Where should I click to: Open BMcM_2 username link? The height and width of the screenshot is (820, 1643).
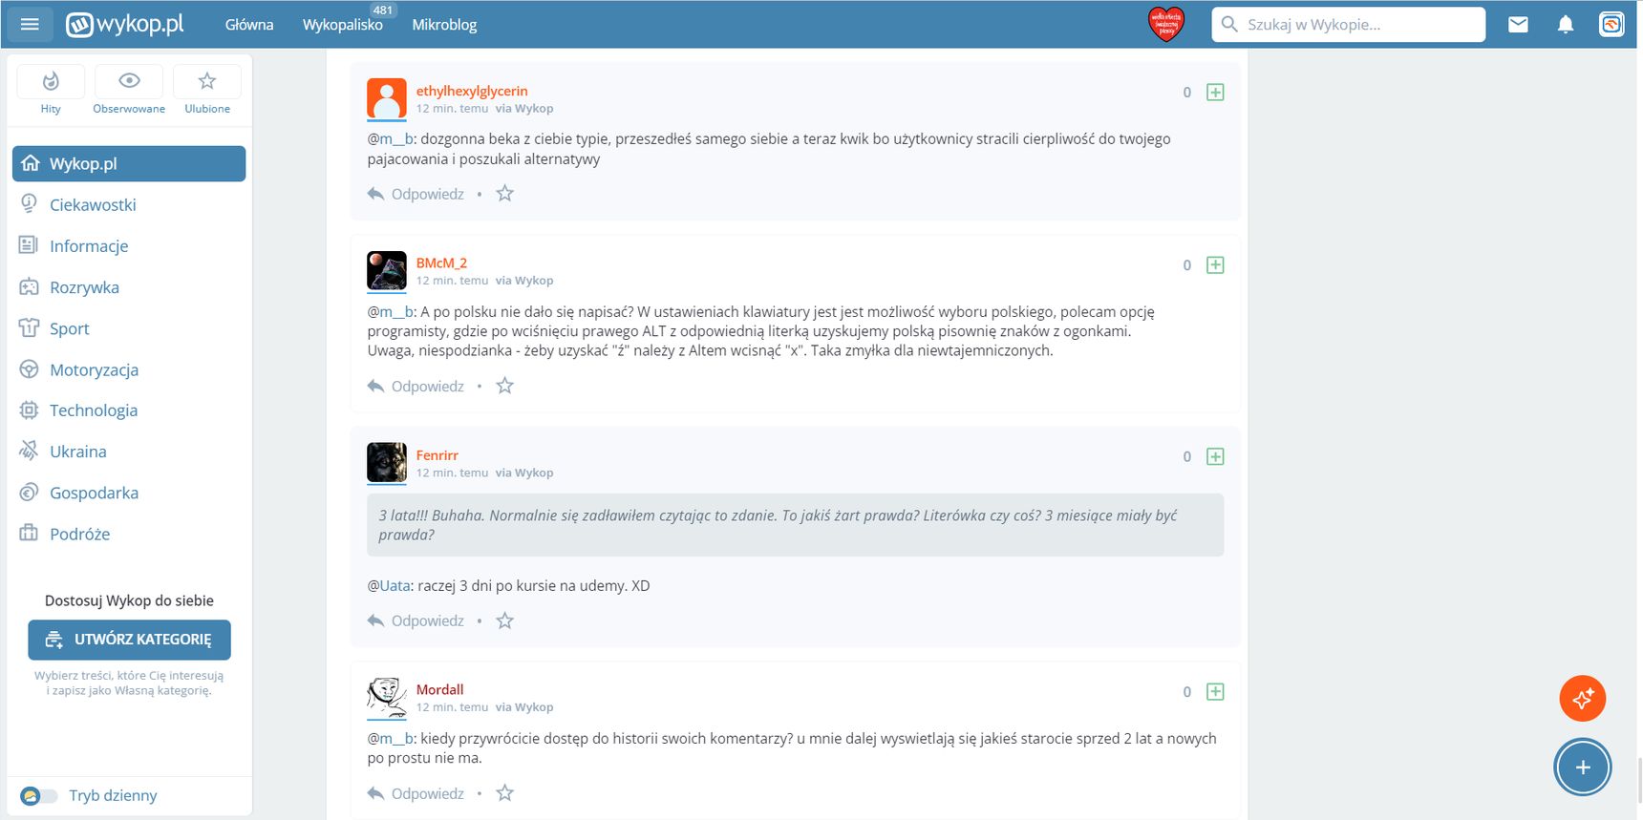tap(441, 263)
